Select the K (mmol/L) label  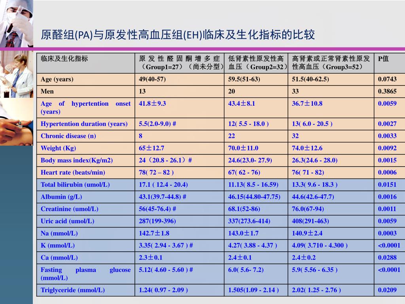pyautogui.click(x=58, y=245)
